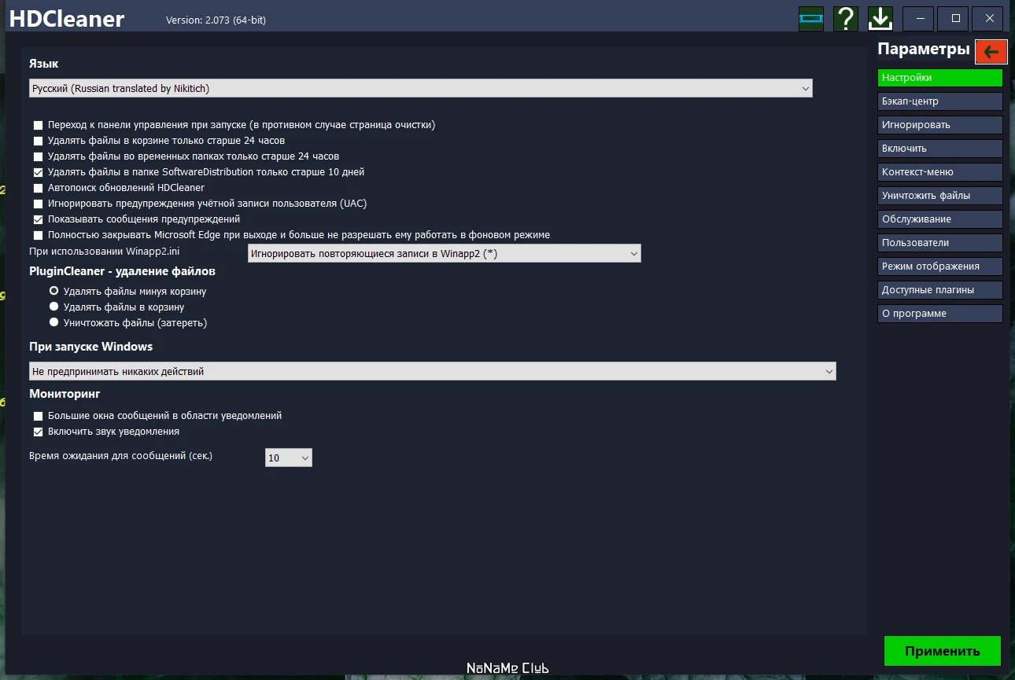Close the HDCleaner window
The height and width of the screenshot is (680, 1015).
coord(989,18)
